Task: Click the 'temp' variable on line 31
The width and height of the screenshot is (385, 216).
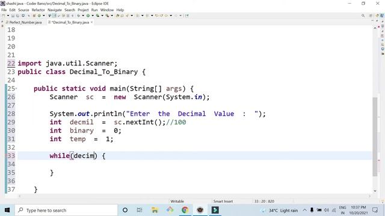Action: pos(78,139)
